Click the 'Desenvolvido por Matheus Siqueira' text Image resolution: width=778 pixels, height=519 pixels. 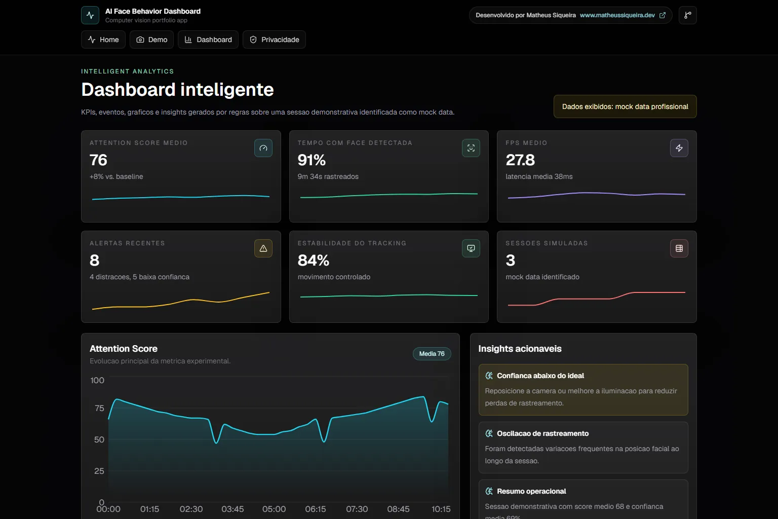[526, 15]
